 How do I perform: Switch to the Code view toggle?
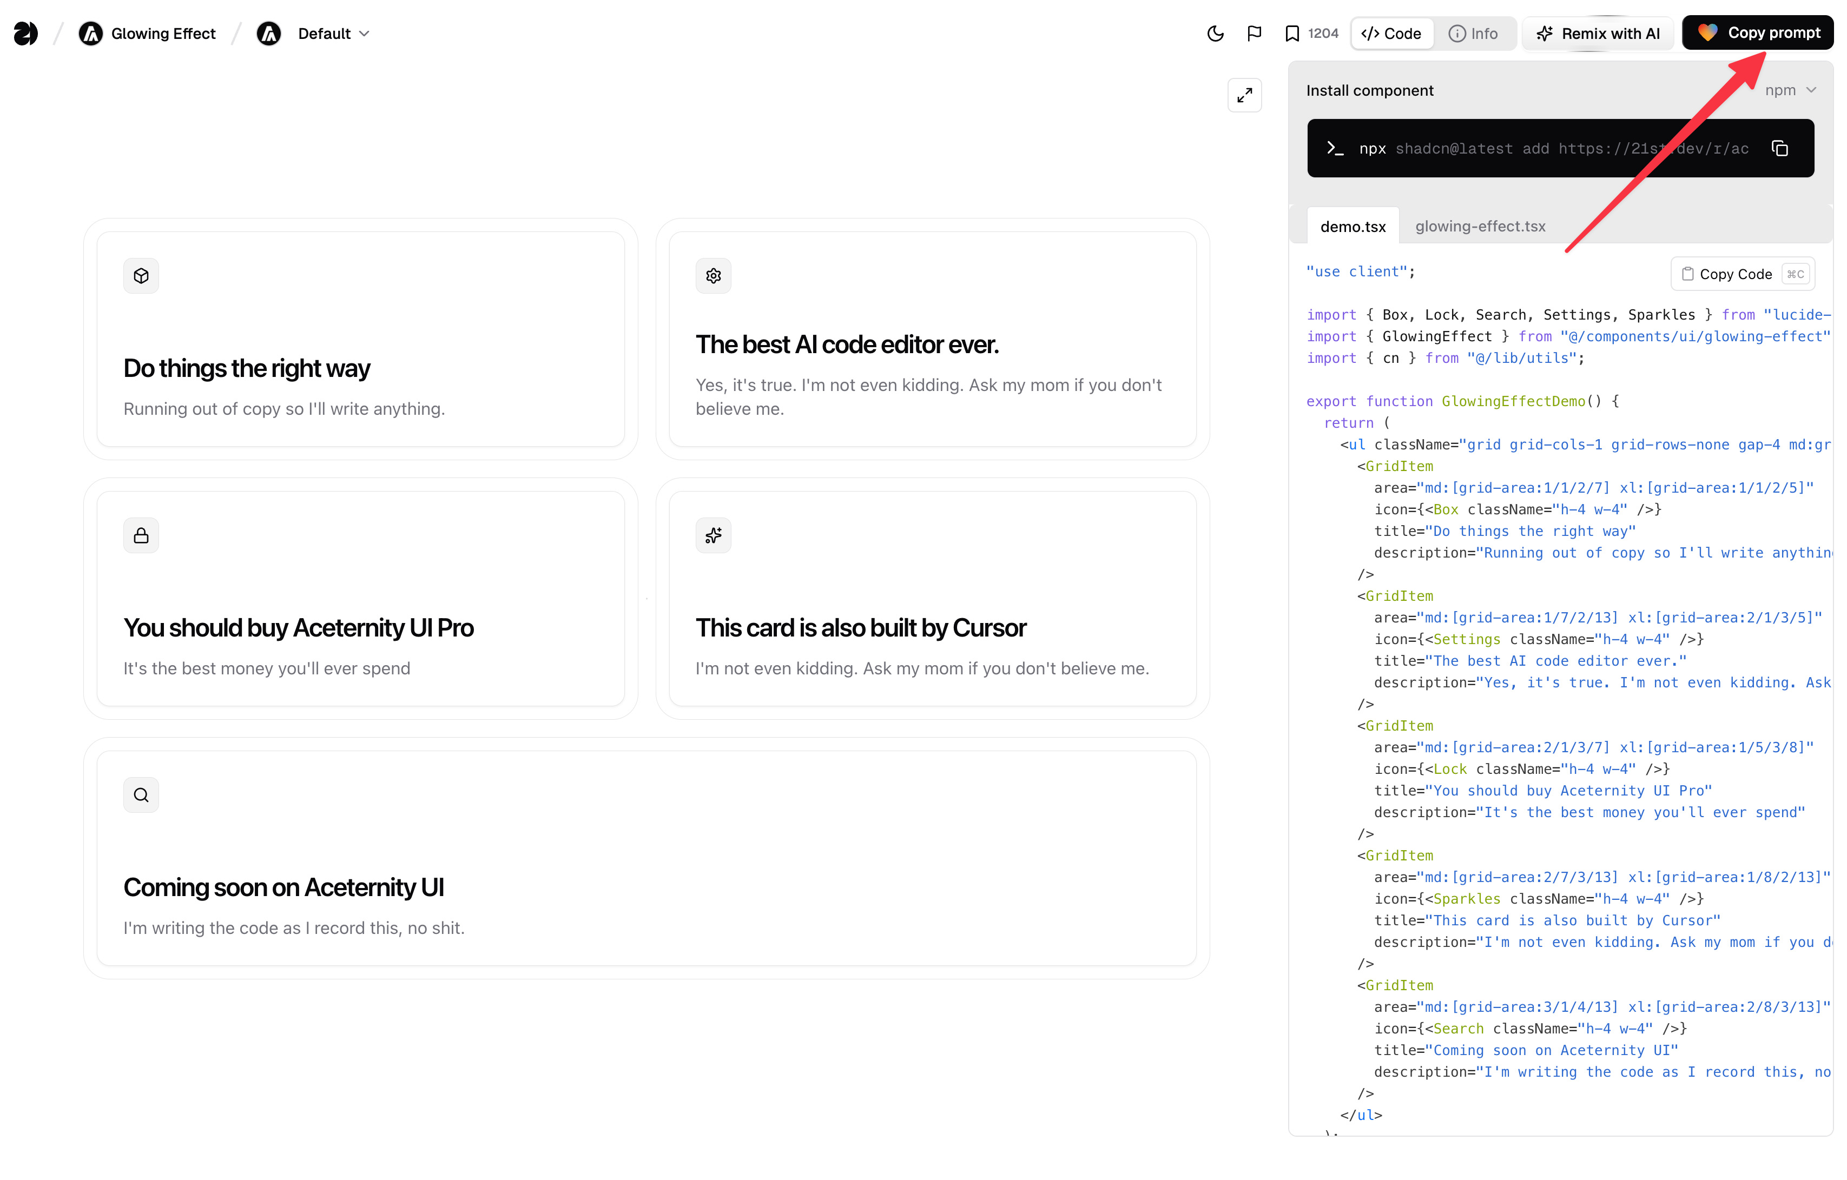[1391, 34]
